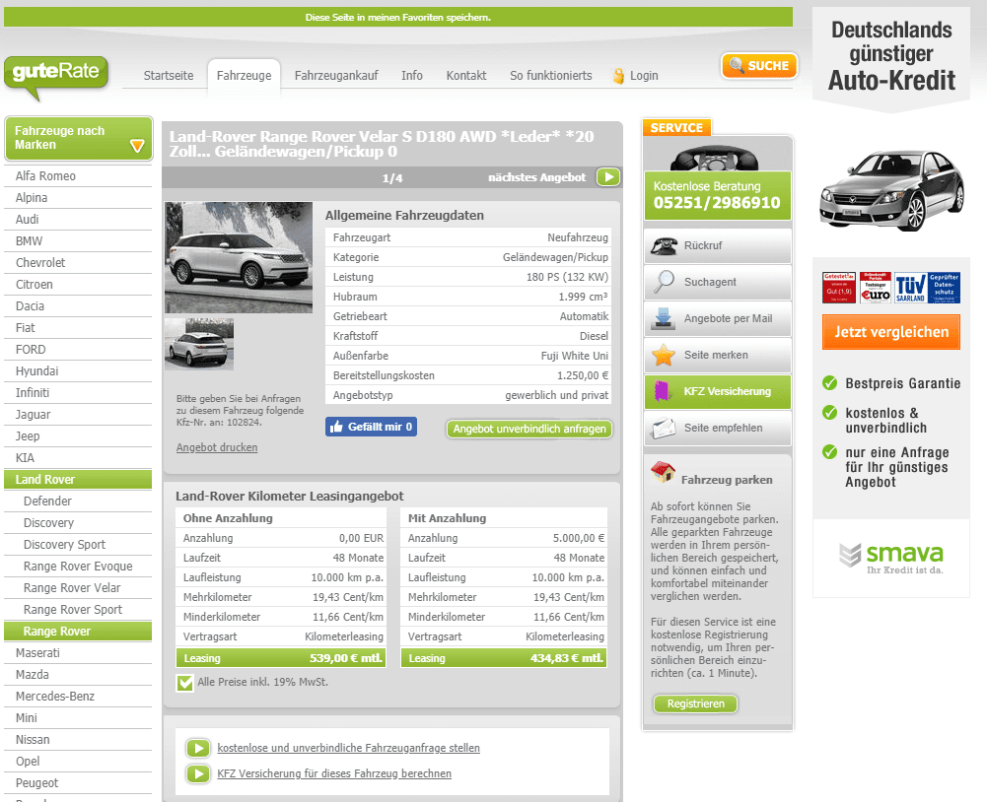Click the Diese Seite in meinen Favoriten speichern bar
Image resolution: width=987 pixels, height=802 pixels.
pos(397,17)
